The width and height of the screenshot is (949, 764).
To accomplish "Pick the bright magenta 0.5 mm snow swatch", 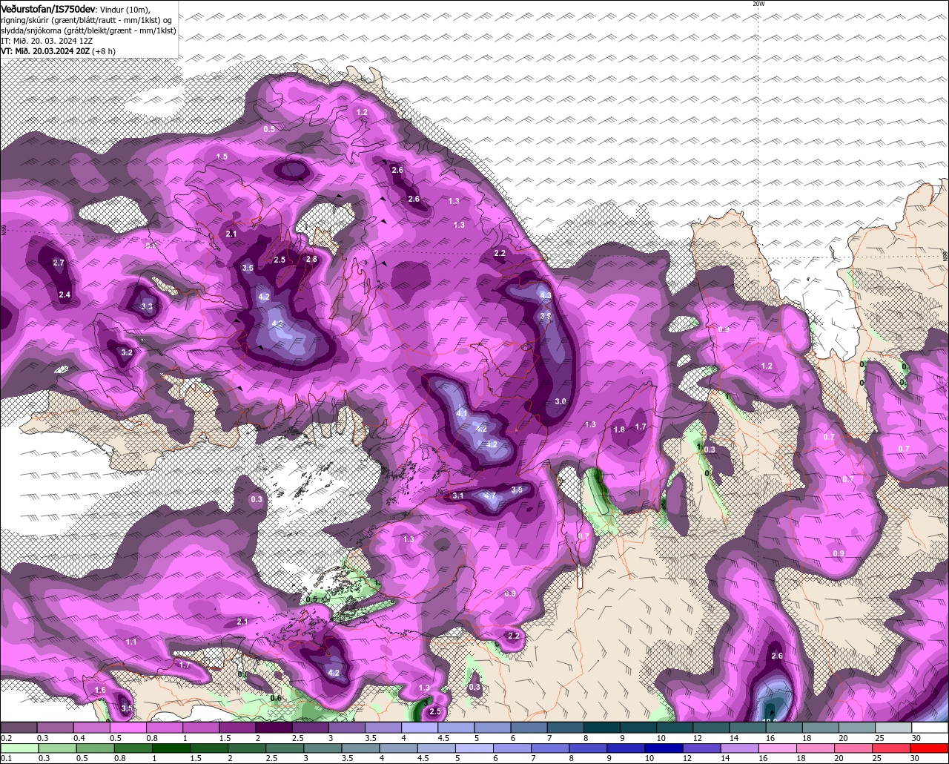I will [x=128, y=728].
